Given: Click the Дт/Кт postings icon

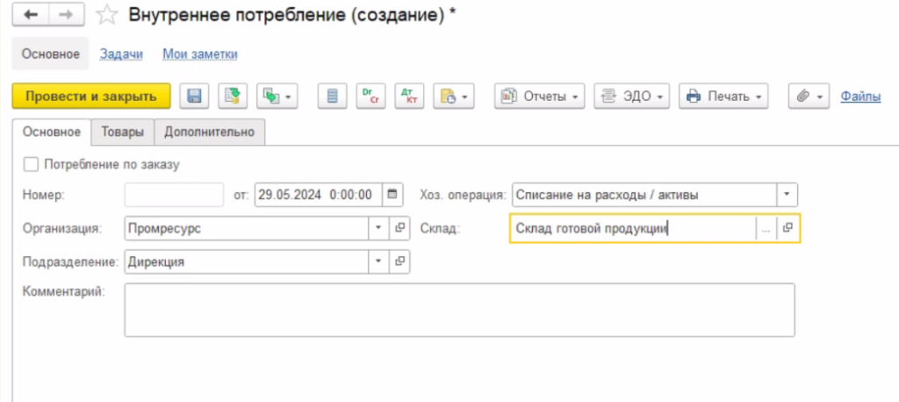Looking at the screenshot, I should 407,97.
